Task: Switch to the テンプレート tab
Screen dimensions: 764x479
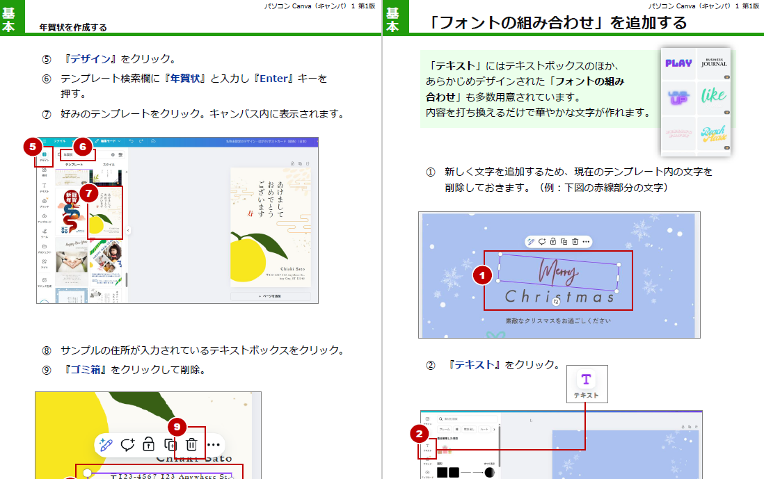Action: click(74, 165)
